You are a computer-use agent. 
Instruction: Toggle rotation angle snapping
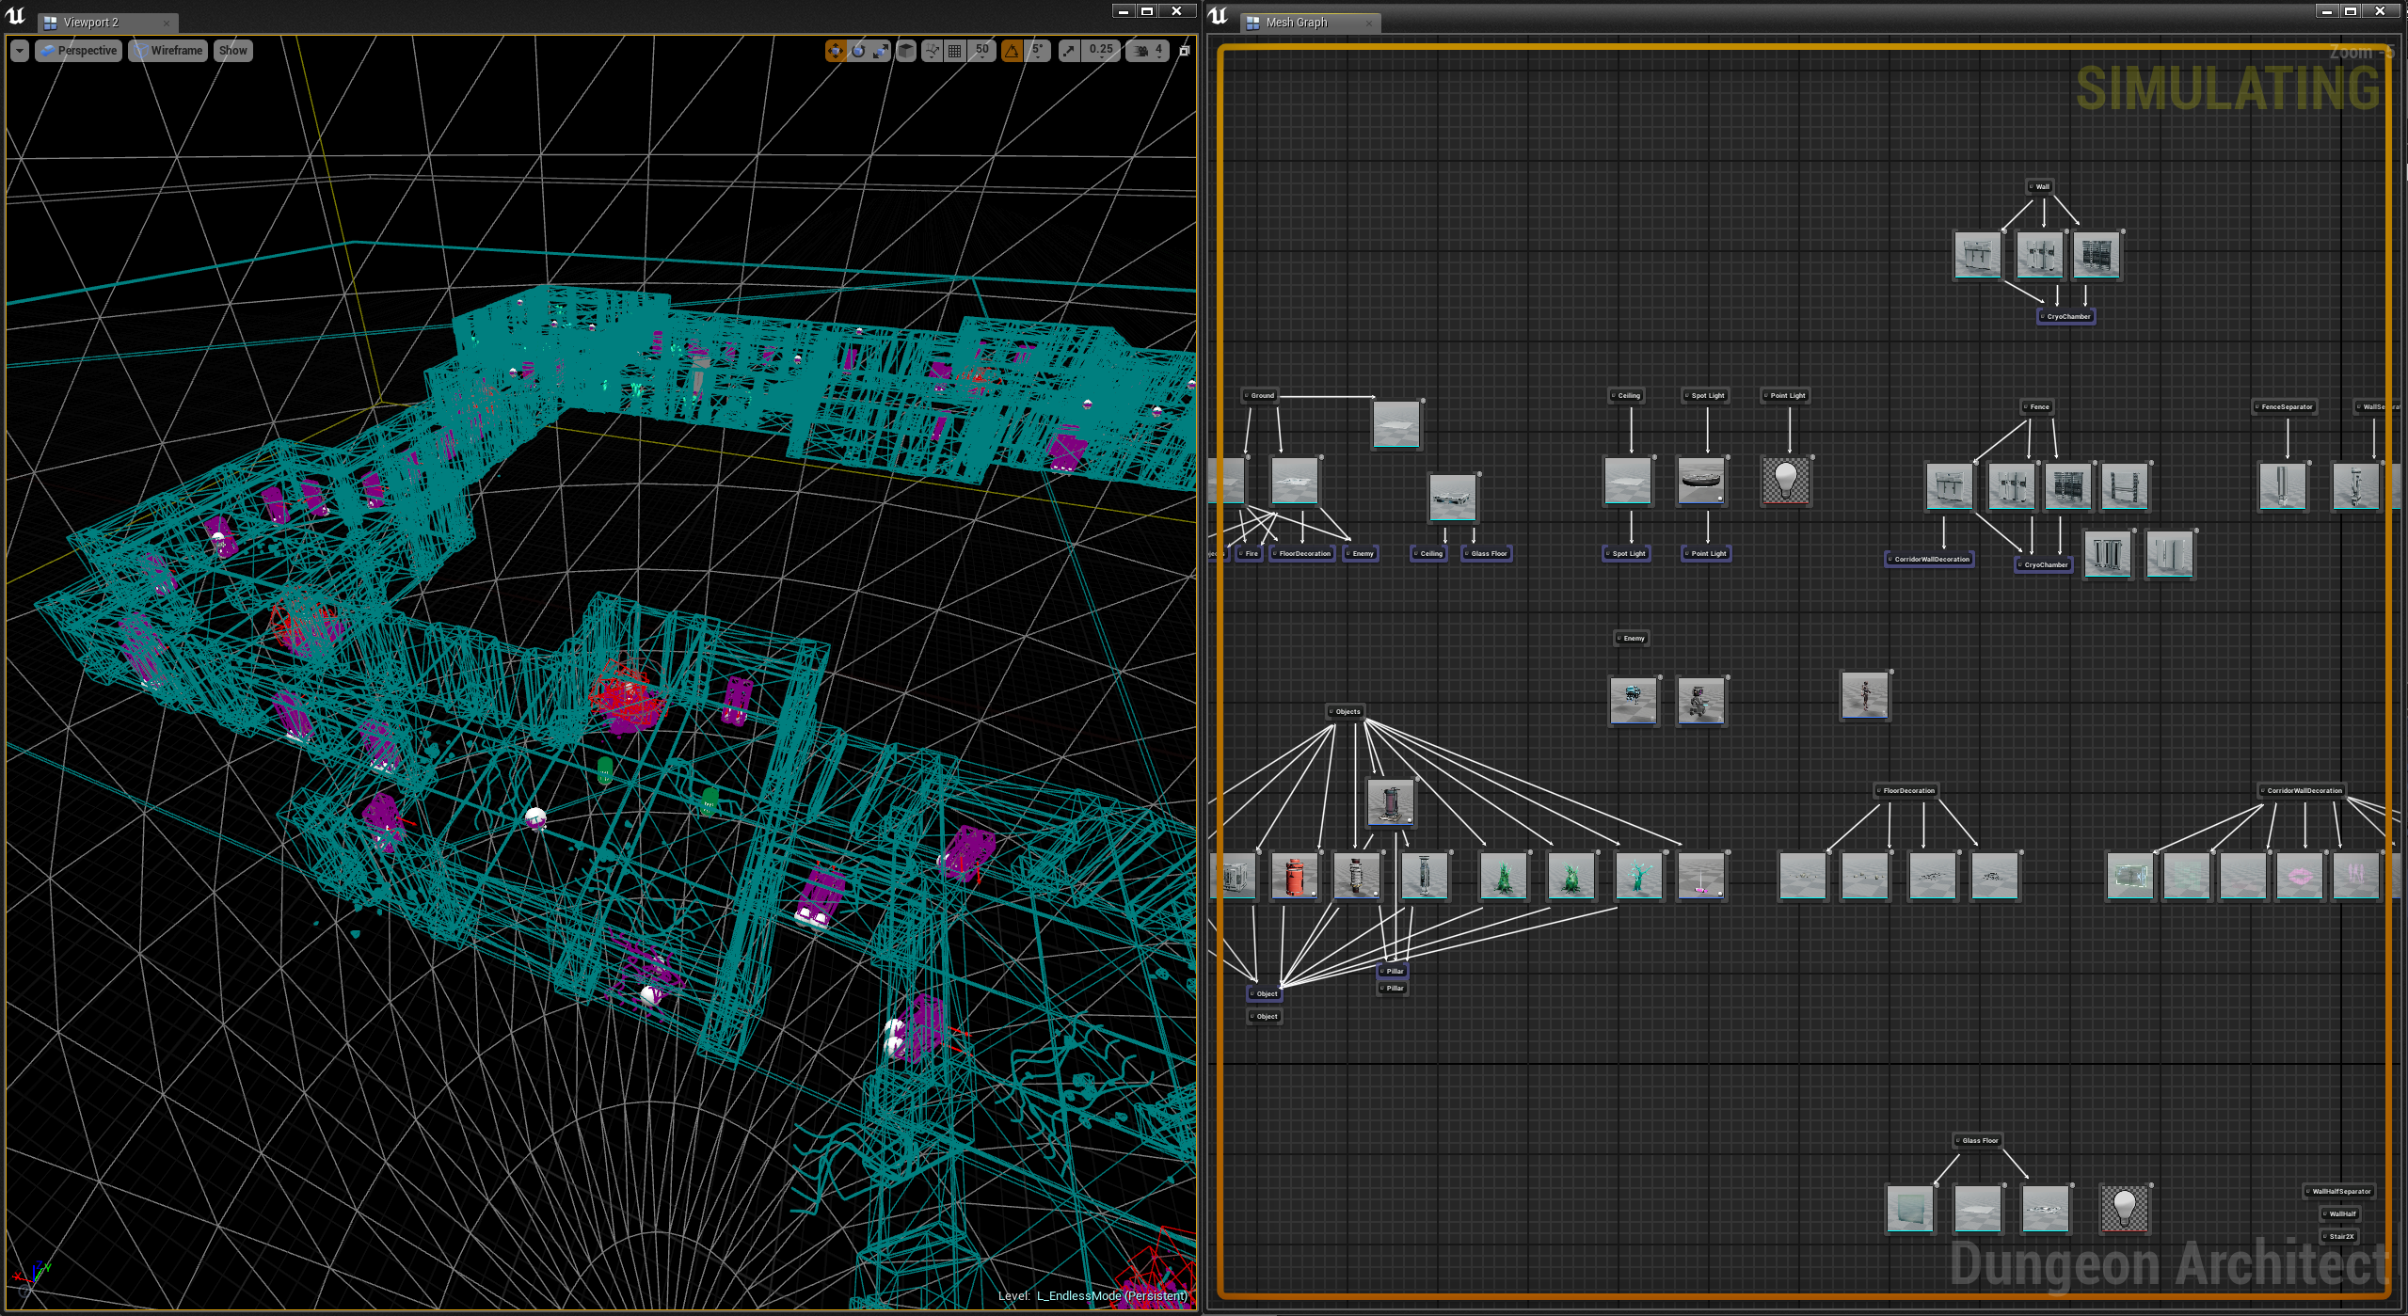[1012, 51]
